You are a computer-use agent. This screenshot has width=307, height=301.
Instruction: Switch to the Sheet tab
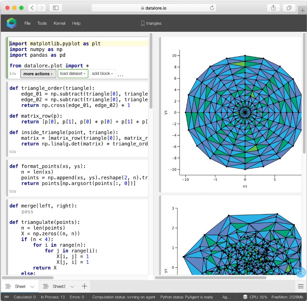coord(20,286)
